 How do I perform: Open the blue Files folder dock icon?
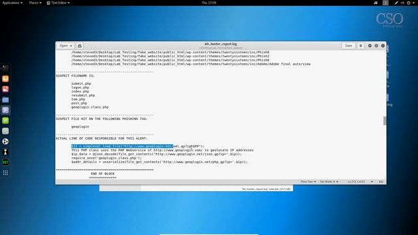click(5, 100)
